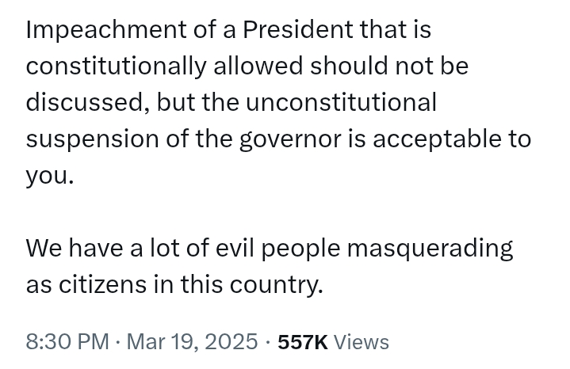Click the word President in the first line
This screenshot has height=369, width=570.
click(x=298, y=29)
